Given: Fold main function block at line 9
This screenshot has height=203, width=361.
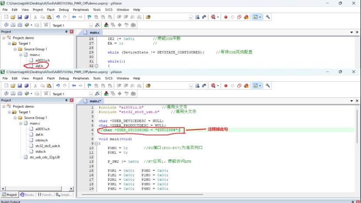Looking at the screenshot, I should (x=97, y=143).
